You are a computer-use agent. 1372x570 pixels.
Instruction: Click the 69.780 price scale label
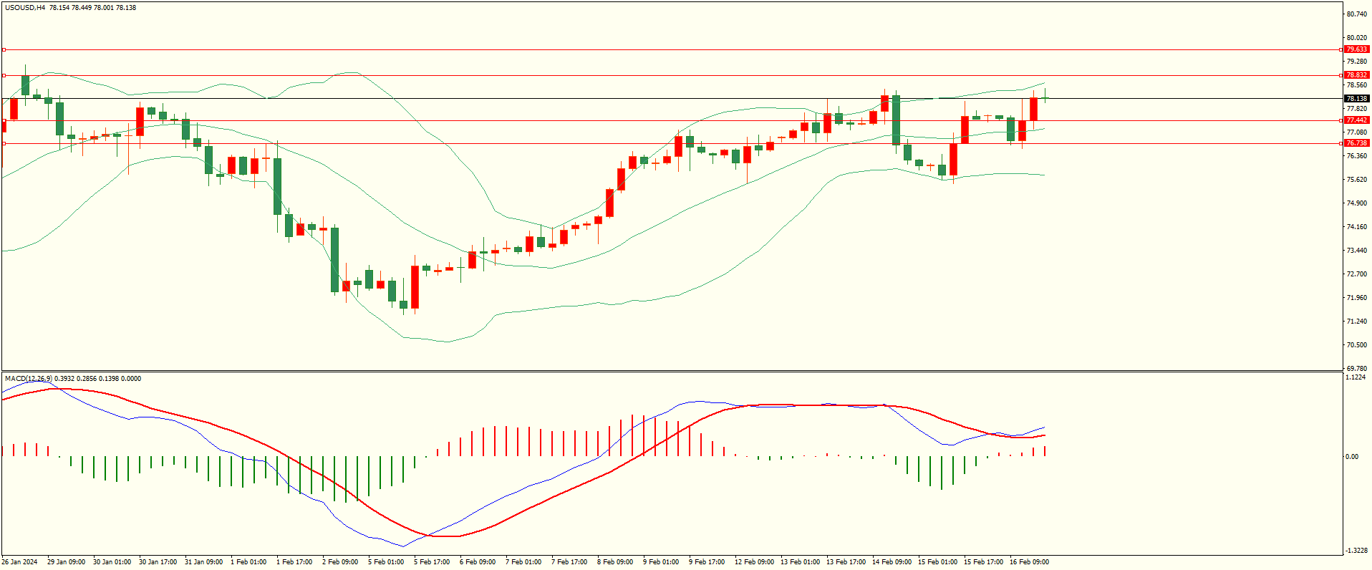1356,369
